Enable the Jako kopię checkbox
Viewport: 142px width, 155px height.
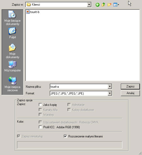point(40,105)
